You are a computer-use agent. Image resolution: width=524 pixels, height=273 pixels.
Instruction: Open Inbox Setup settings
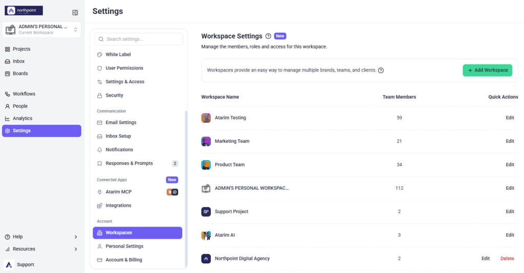[x=118, y=136]
